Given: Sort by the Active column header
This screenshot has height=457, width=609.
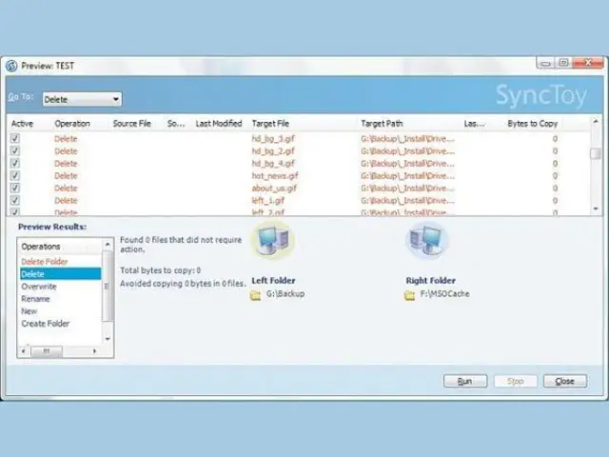Looking at the screenshot, I should 22,124.
